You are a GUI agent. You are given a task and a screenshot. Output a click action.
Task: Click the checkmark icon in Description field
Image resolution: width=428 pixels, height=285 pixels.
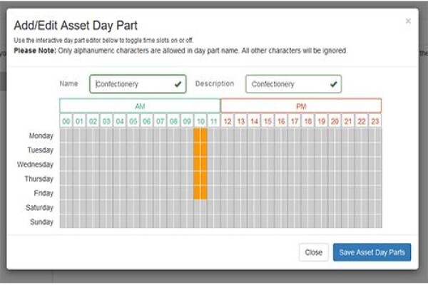(x=333, y=84)
